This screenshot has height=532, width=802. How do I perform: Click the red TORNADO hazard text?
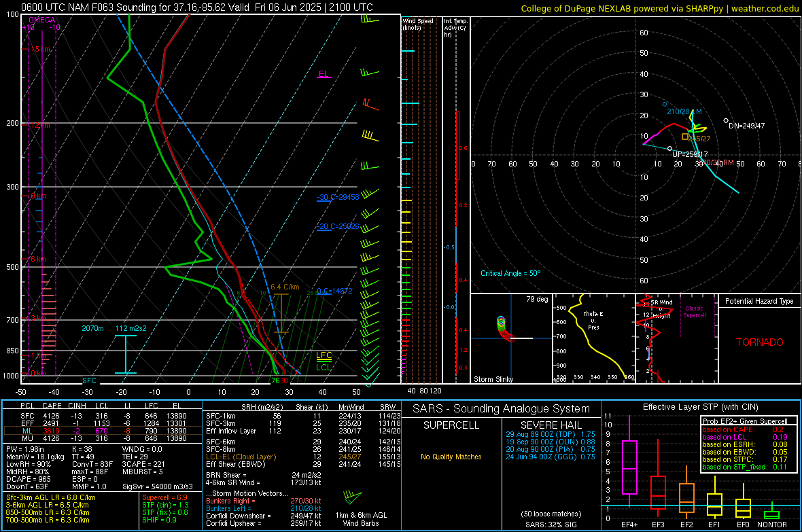[x=760, y=342]
